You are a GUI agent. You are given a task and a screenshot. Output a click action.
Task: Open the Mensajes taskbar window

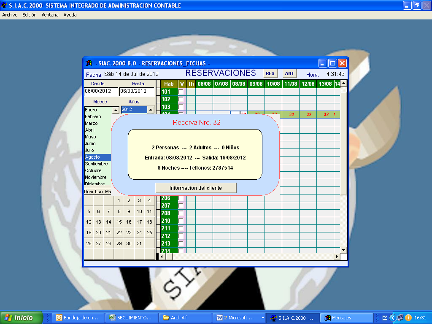click(347, 318)
